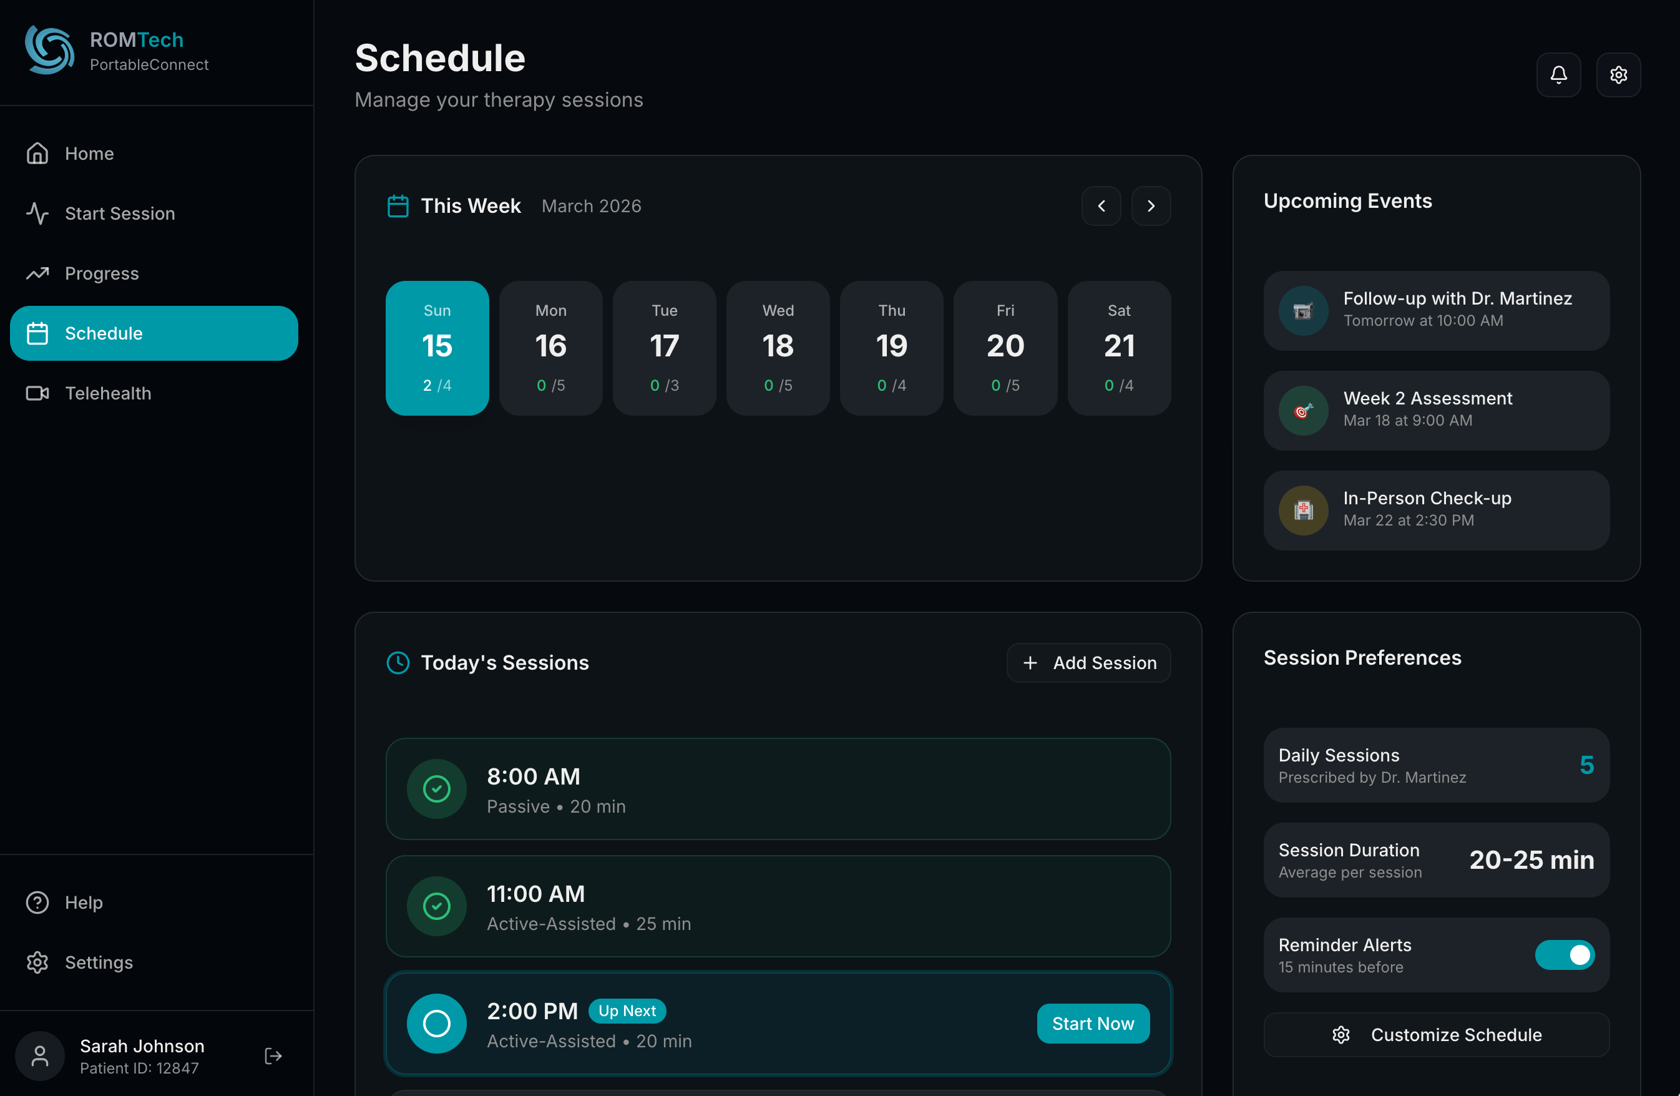
Task: Open the notifications bell
Action: [1558, 75]
